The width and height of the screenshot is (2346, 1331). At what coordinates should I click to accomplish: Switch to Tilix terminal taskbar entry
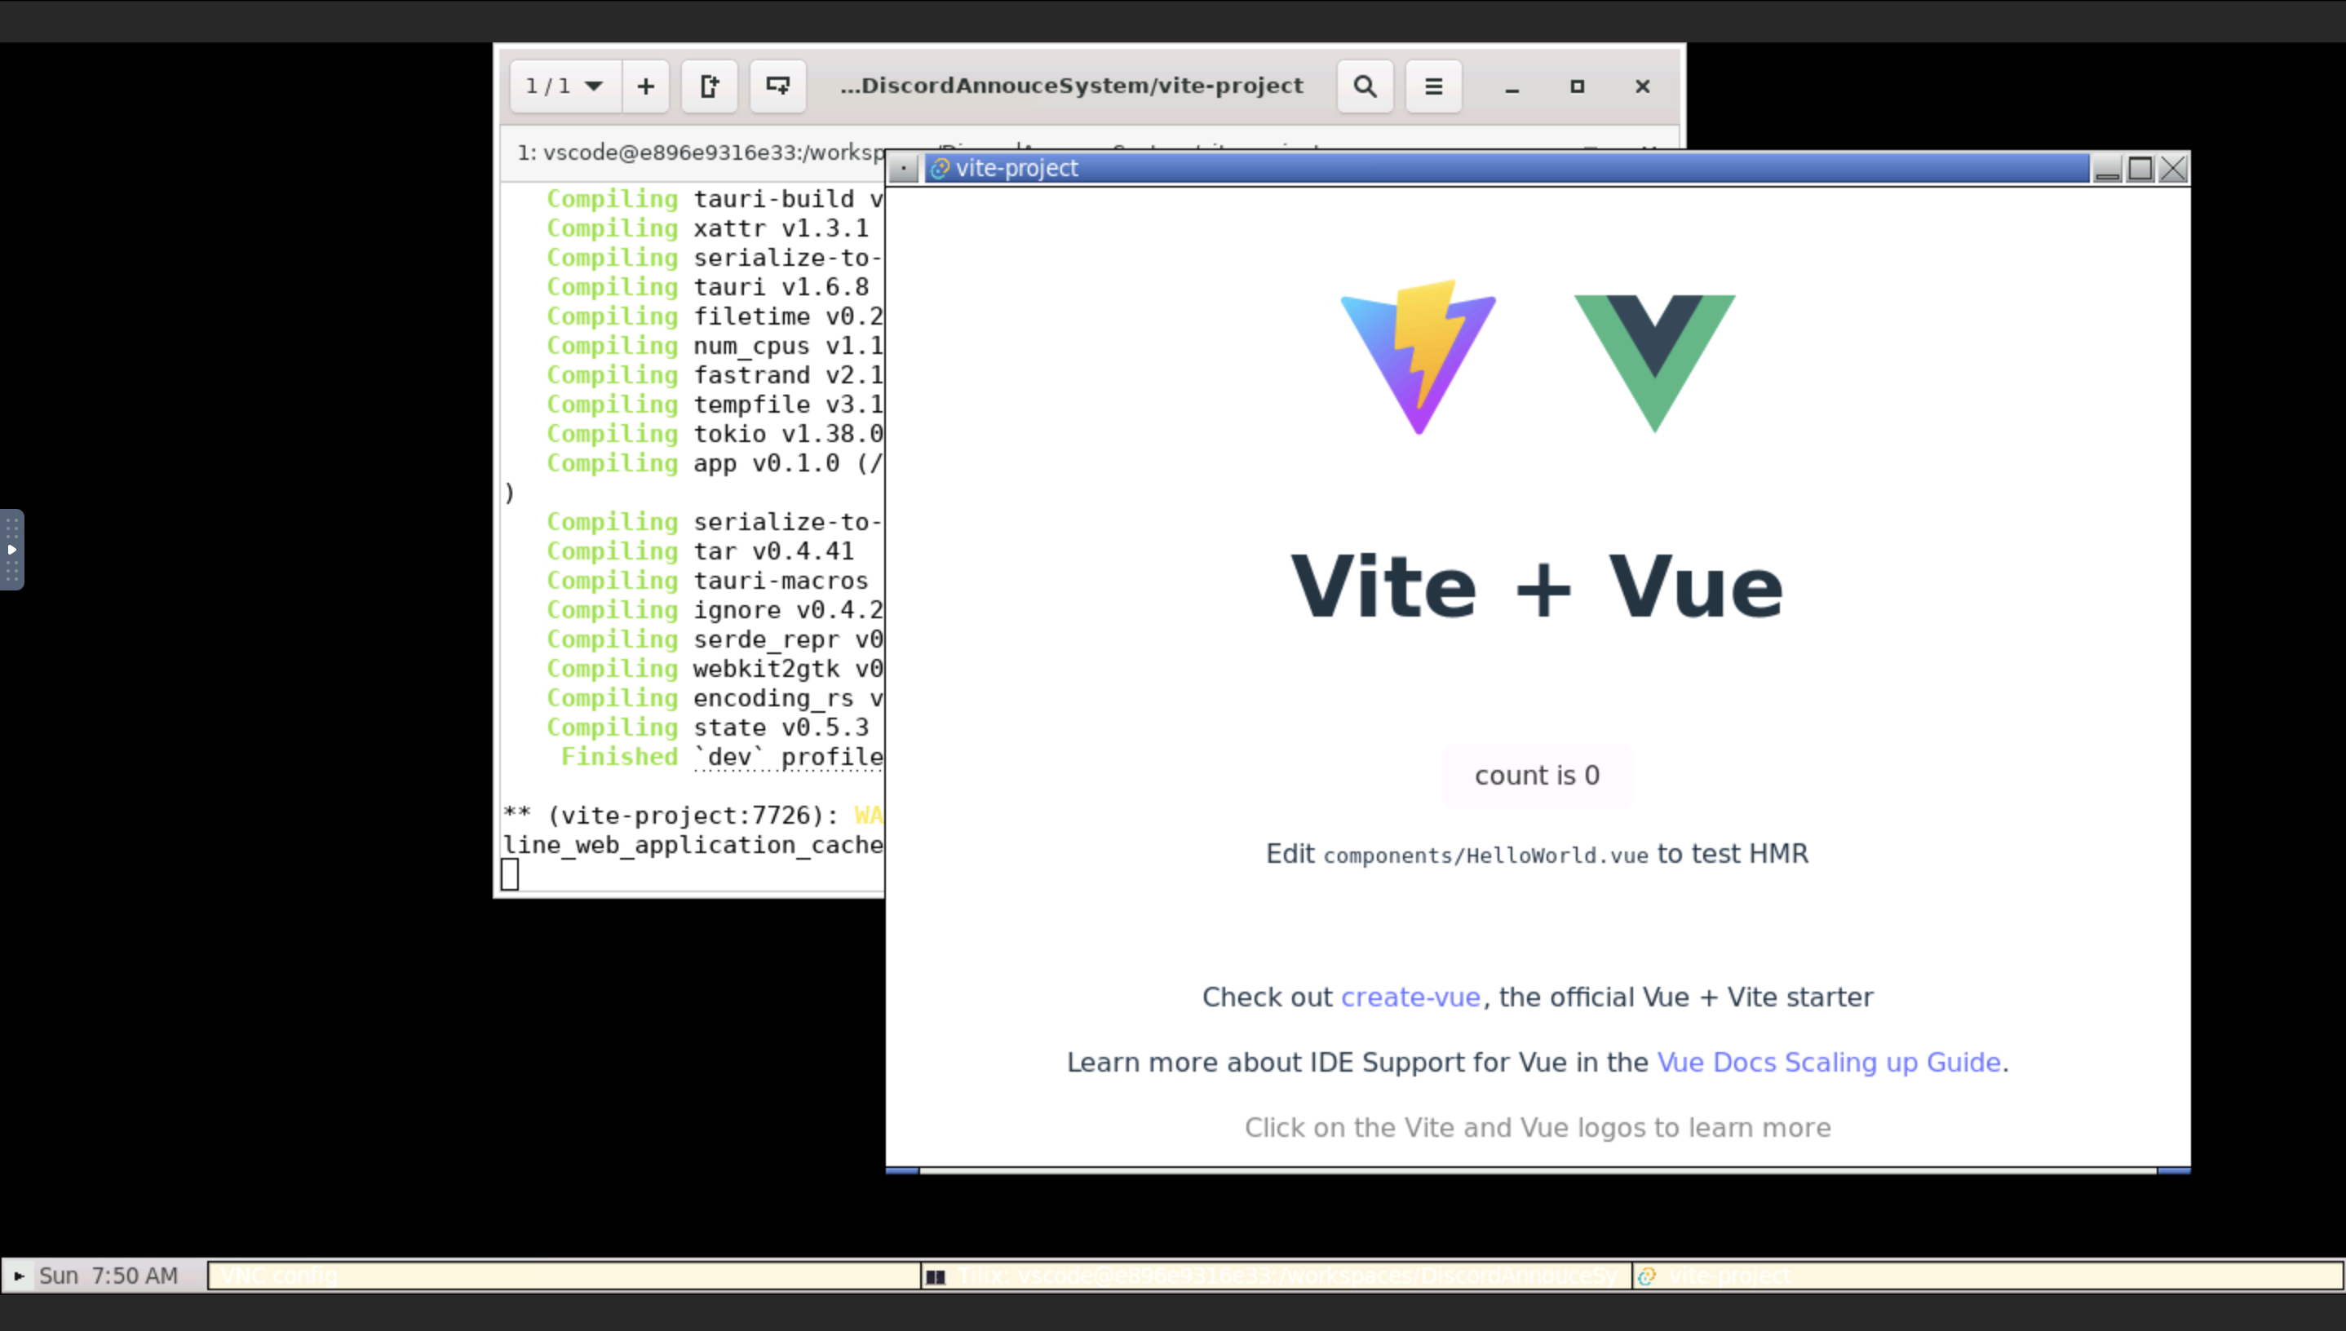pyautogui.click(x=1276, y=1276)
